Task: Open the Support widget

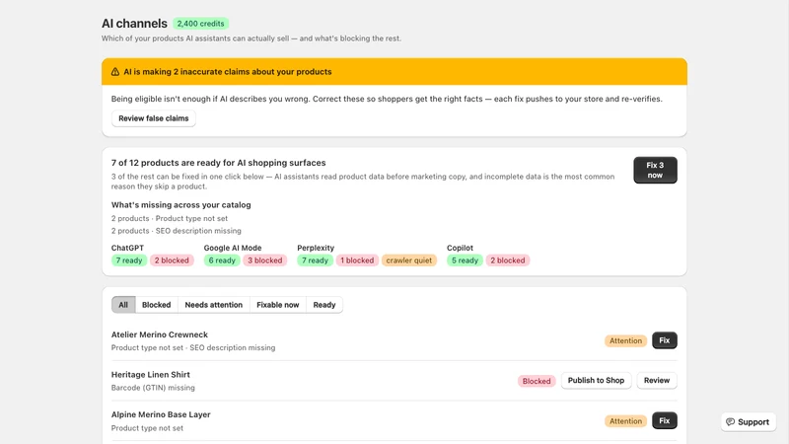Action: tap(749, 422)
